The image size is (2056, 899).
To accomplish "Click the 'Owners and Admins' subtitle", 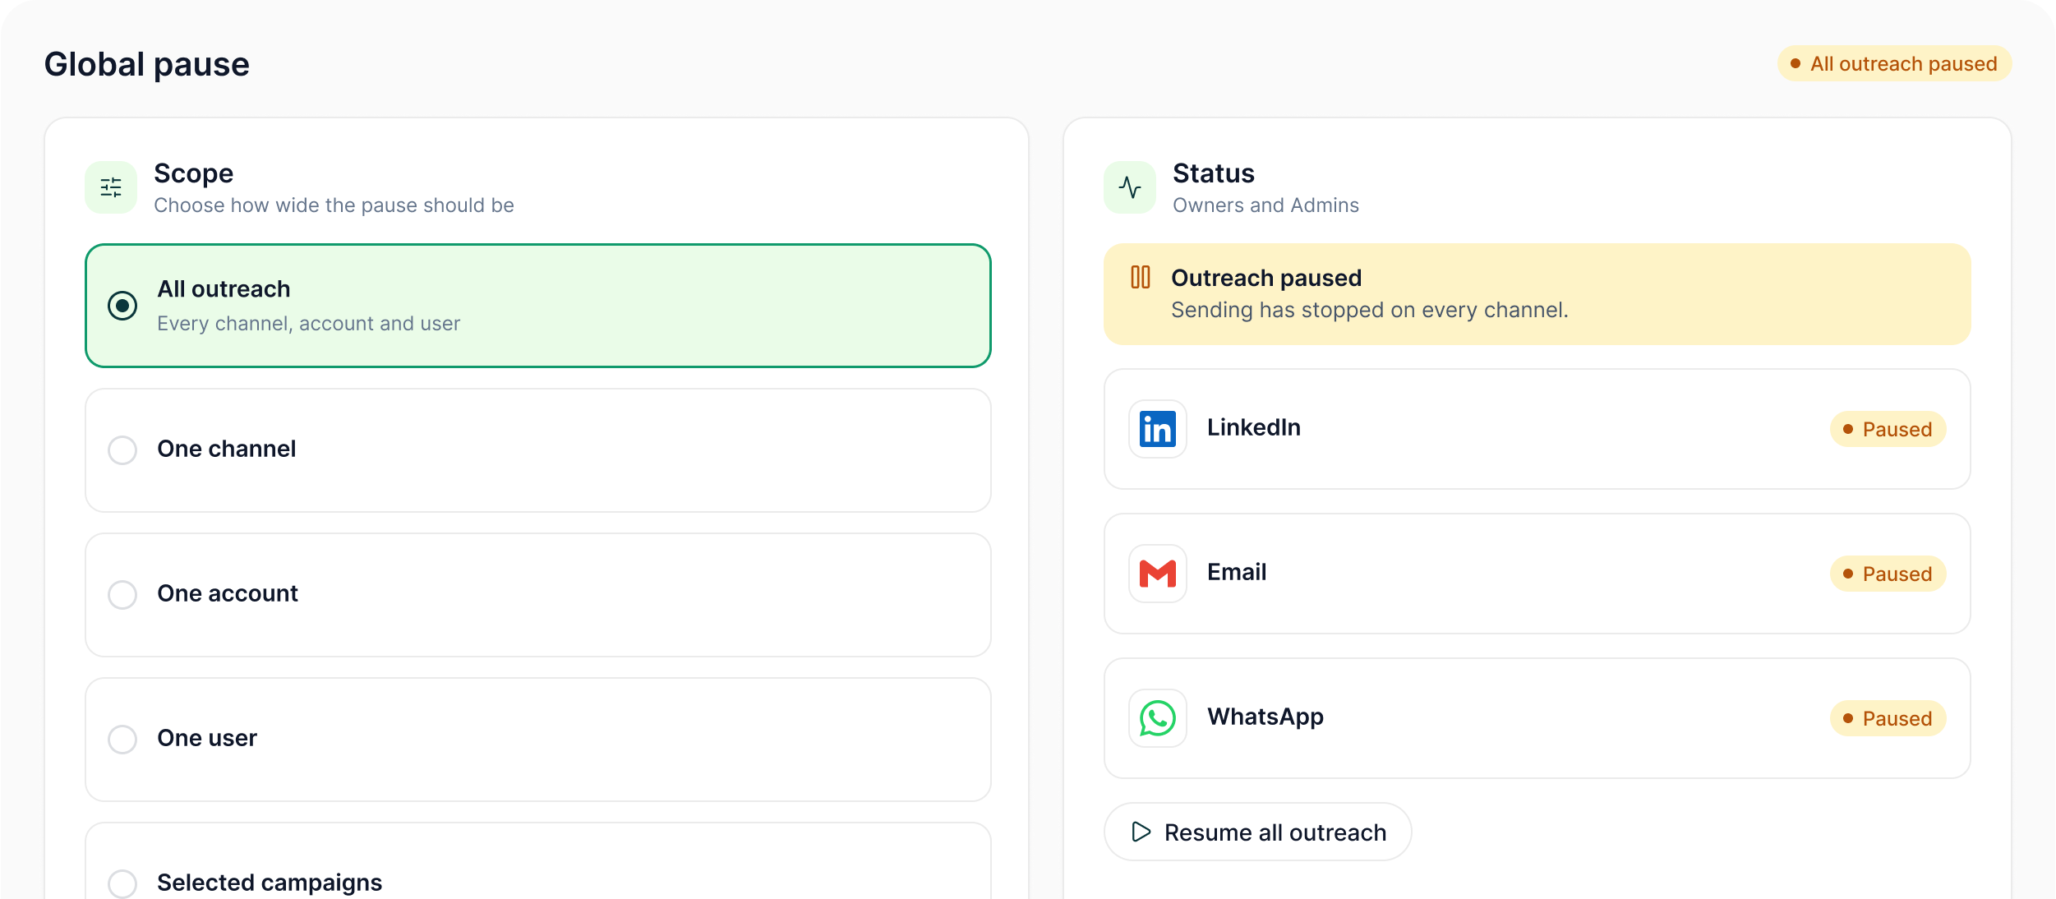I will point(1265,205).
